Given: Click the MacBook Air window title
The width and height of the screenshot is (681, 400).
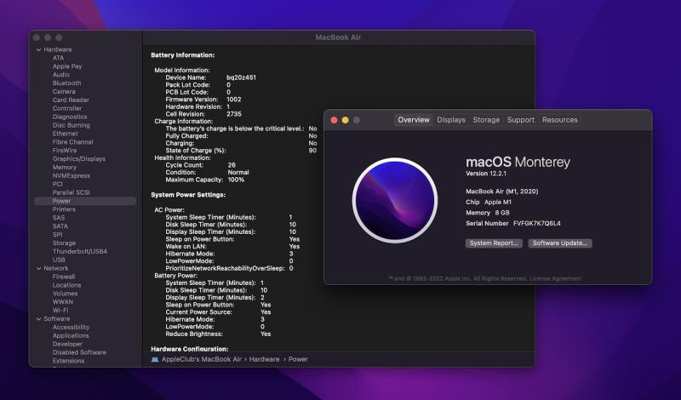Looking at the screenshot, I should (338, 37).
